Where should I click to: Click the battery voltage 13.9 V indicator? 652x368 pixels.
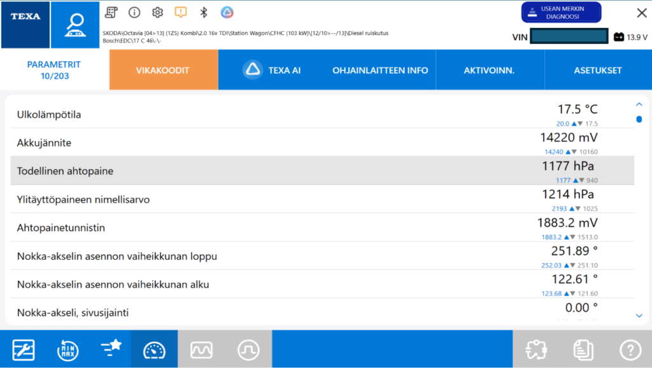631,37
